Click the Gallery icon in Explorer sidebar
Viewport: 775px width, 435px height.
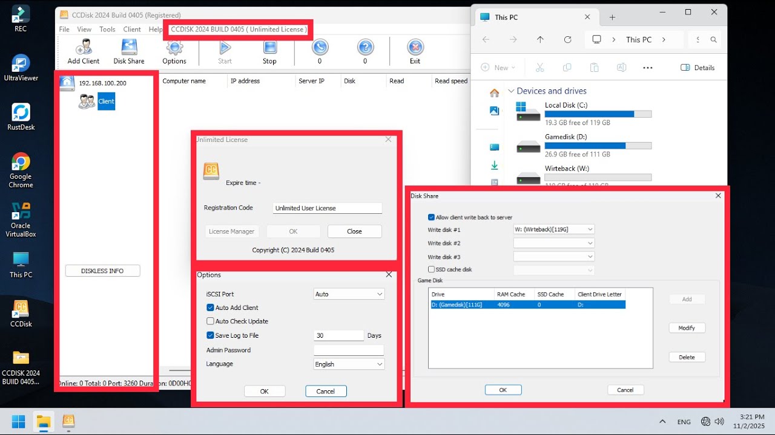click(494, 111)
